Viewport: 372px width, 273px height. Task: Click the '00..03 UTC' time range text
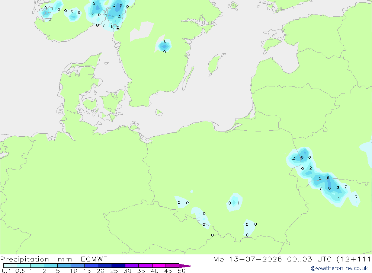[309, 259]
